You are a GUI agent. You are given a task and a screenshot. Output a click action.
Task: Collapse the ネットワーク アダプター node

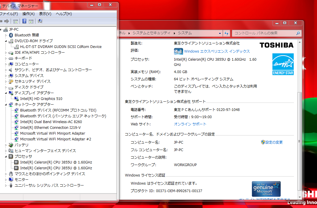pyautogui.click(x=6, y=105)
